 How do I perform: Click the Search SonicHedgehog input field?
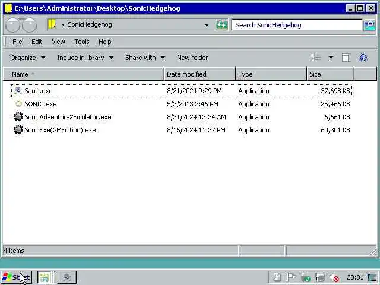pos(297,25)
